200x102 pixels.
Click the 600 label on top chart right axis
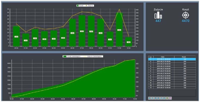coord(137,10)
